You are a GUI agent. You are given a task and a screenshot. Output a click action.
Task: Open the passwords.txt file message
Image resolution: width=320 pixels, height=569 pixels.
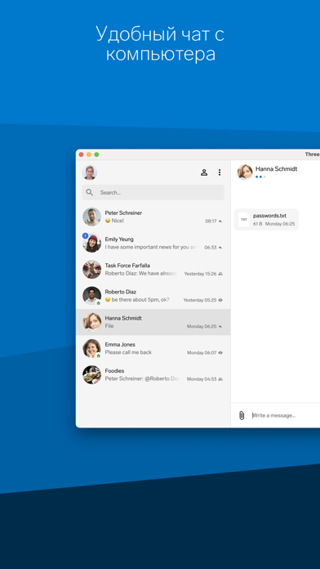266,220
